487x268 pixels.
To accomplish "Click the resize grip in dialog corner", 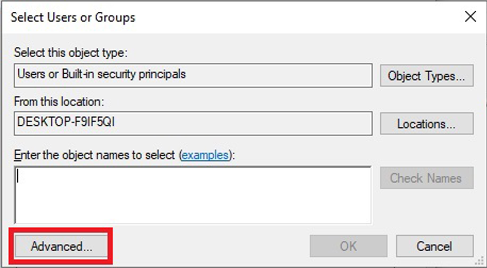I will click(480, 261).
